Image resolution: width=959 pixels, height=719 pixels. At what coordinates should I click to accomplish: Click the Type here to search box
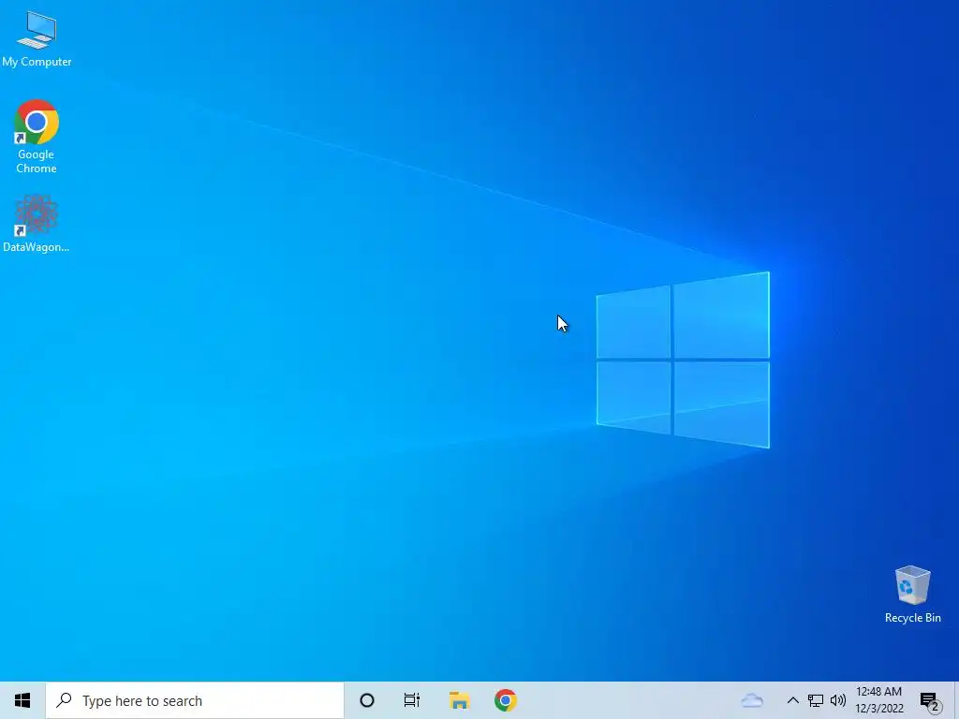[x=195, y=700]
